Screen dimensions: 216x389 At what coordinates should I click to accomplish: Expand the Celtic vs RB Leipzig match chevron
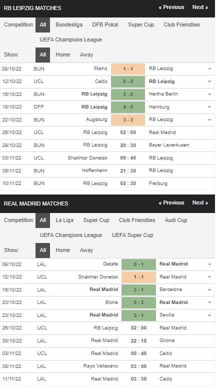pyautogui.click(x=209, y=81)
